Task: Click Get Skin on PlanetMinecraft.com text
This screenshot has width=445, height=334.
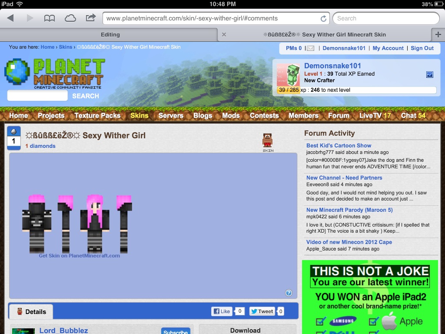Action: (79, 256)
